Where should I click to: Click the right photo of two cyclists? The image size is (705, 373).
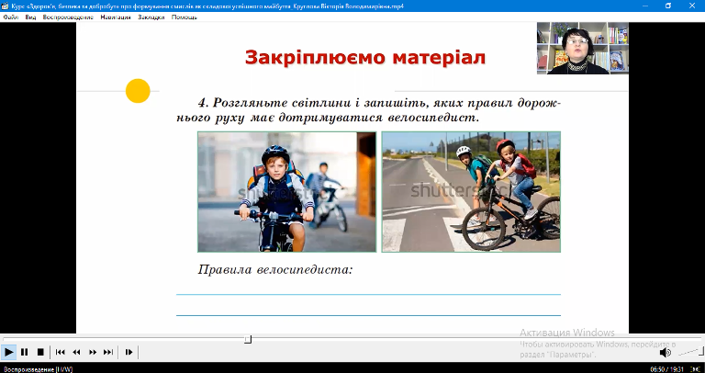tap(471, 192)
